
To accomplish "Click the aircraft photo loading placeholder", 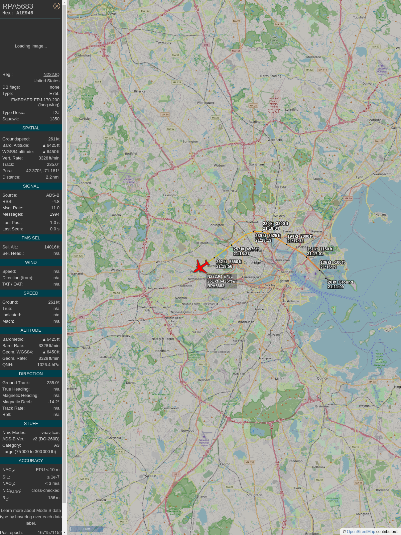I will coord(31,46).
